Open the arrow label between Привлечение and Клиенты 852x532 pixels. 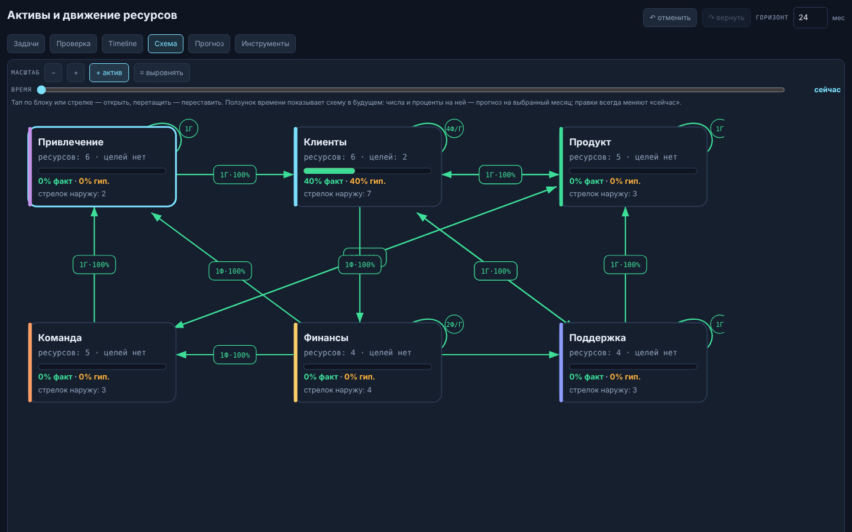click(235, 174)
